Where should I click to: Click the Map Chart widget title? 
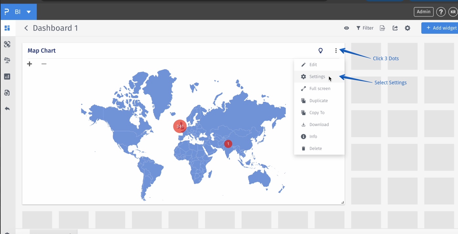click(x=42, y=51)
